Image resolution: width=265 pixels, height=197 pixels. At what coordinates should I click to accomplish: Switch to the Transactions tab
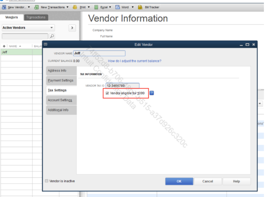point(36,17)
